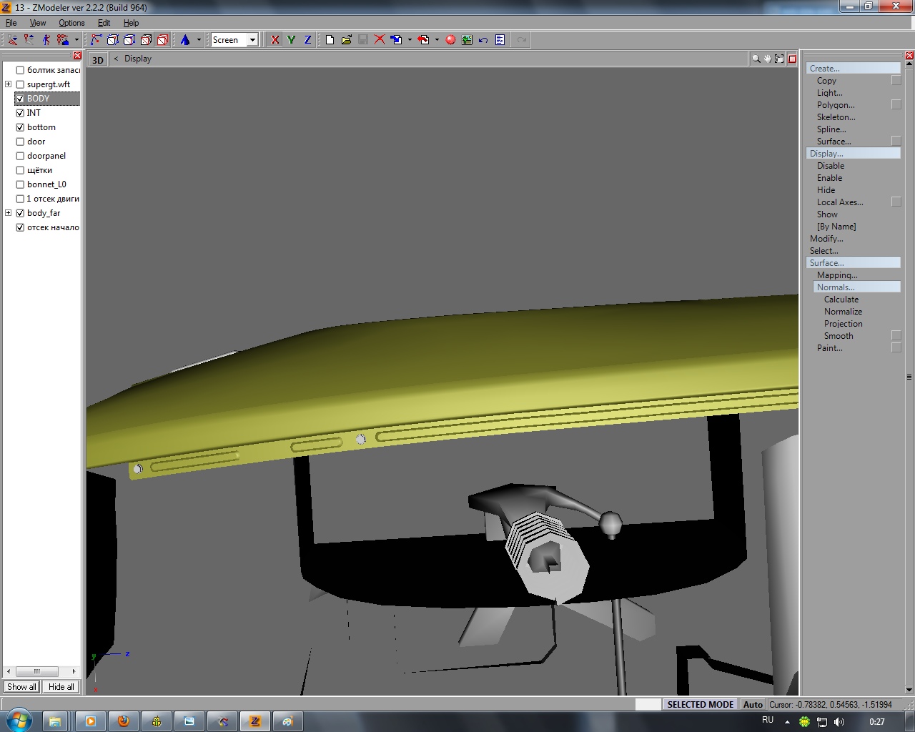This screenshot has width=915, height=732.
Task: Expand the body_far tree node
Action: coord(8,213)
